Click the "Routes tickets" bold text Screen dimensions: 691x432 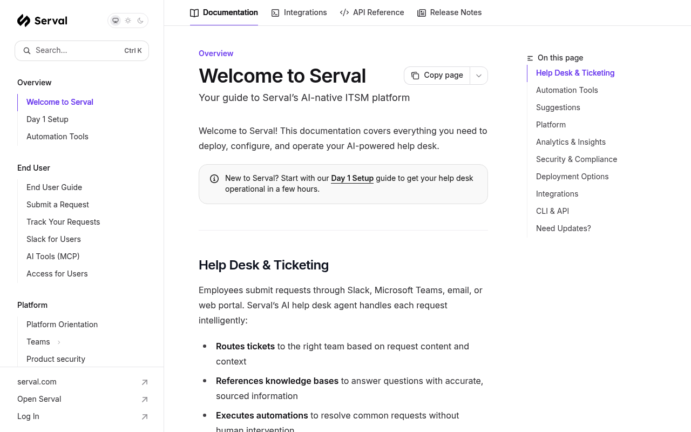click(x=245, y=346)
